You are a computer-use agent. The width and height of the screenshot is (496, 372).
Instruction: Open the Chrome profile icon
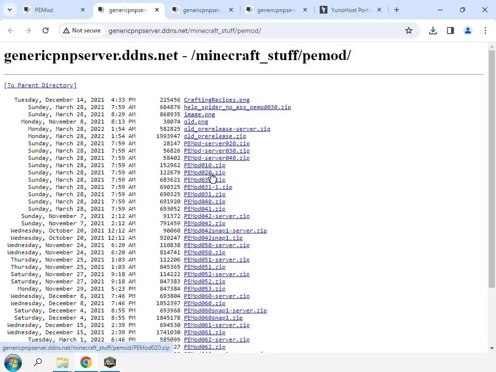(468, 31)
